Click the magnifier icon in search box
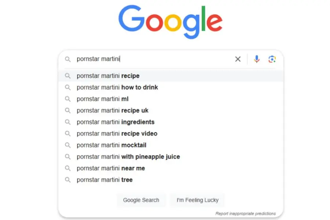Viewport: 330px width, 220px height. coord(67,59)
